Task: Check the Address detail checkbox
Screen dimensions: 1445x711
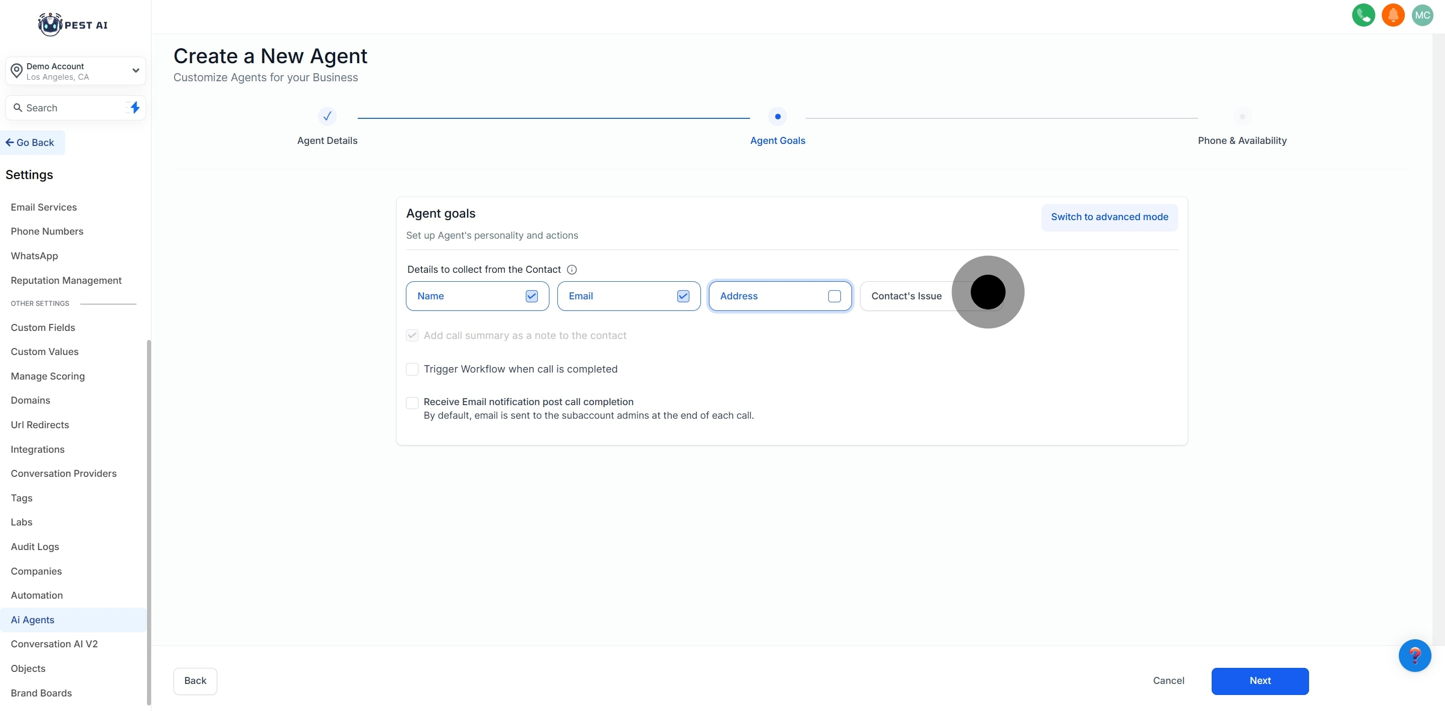Action: coord(834,296)
